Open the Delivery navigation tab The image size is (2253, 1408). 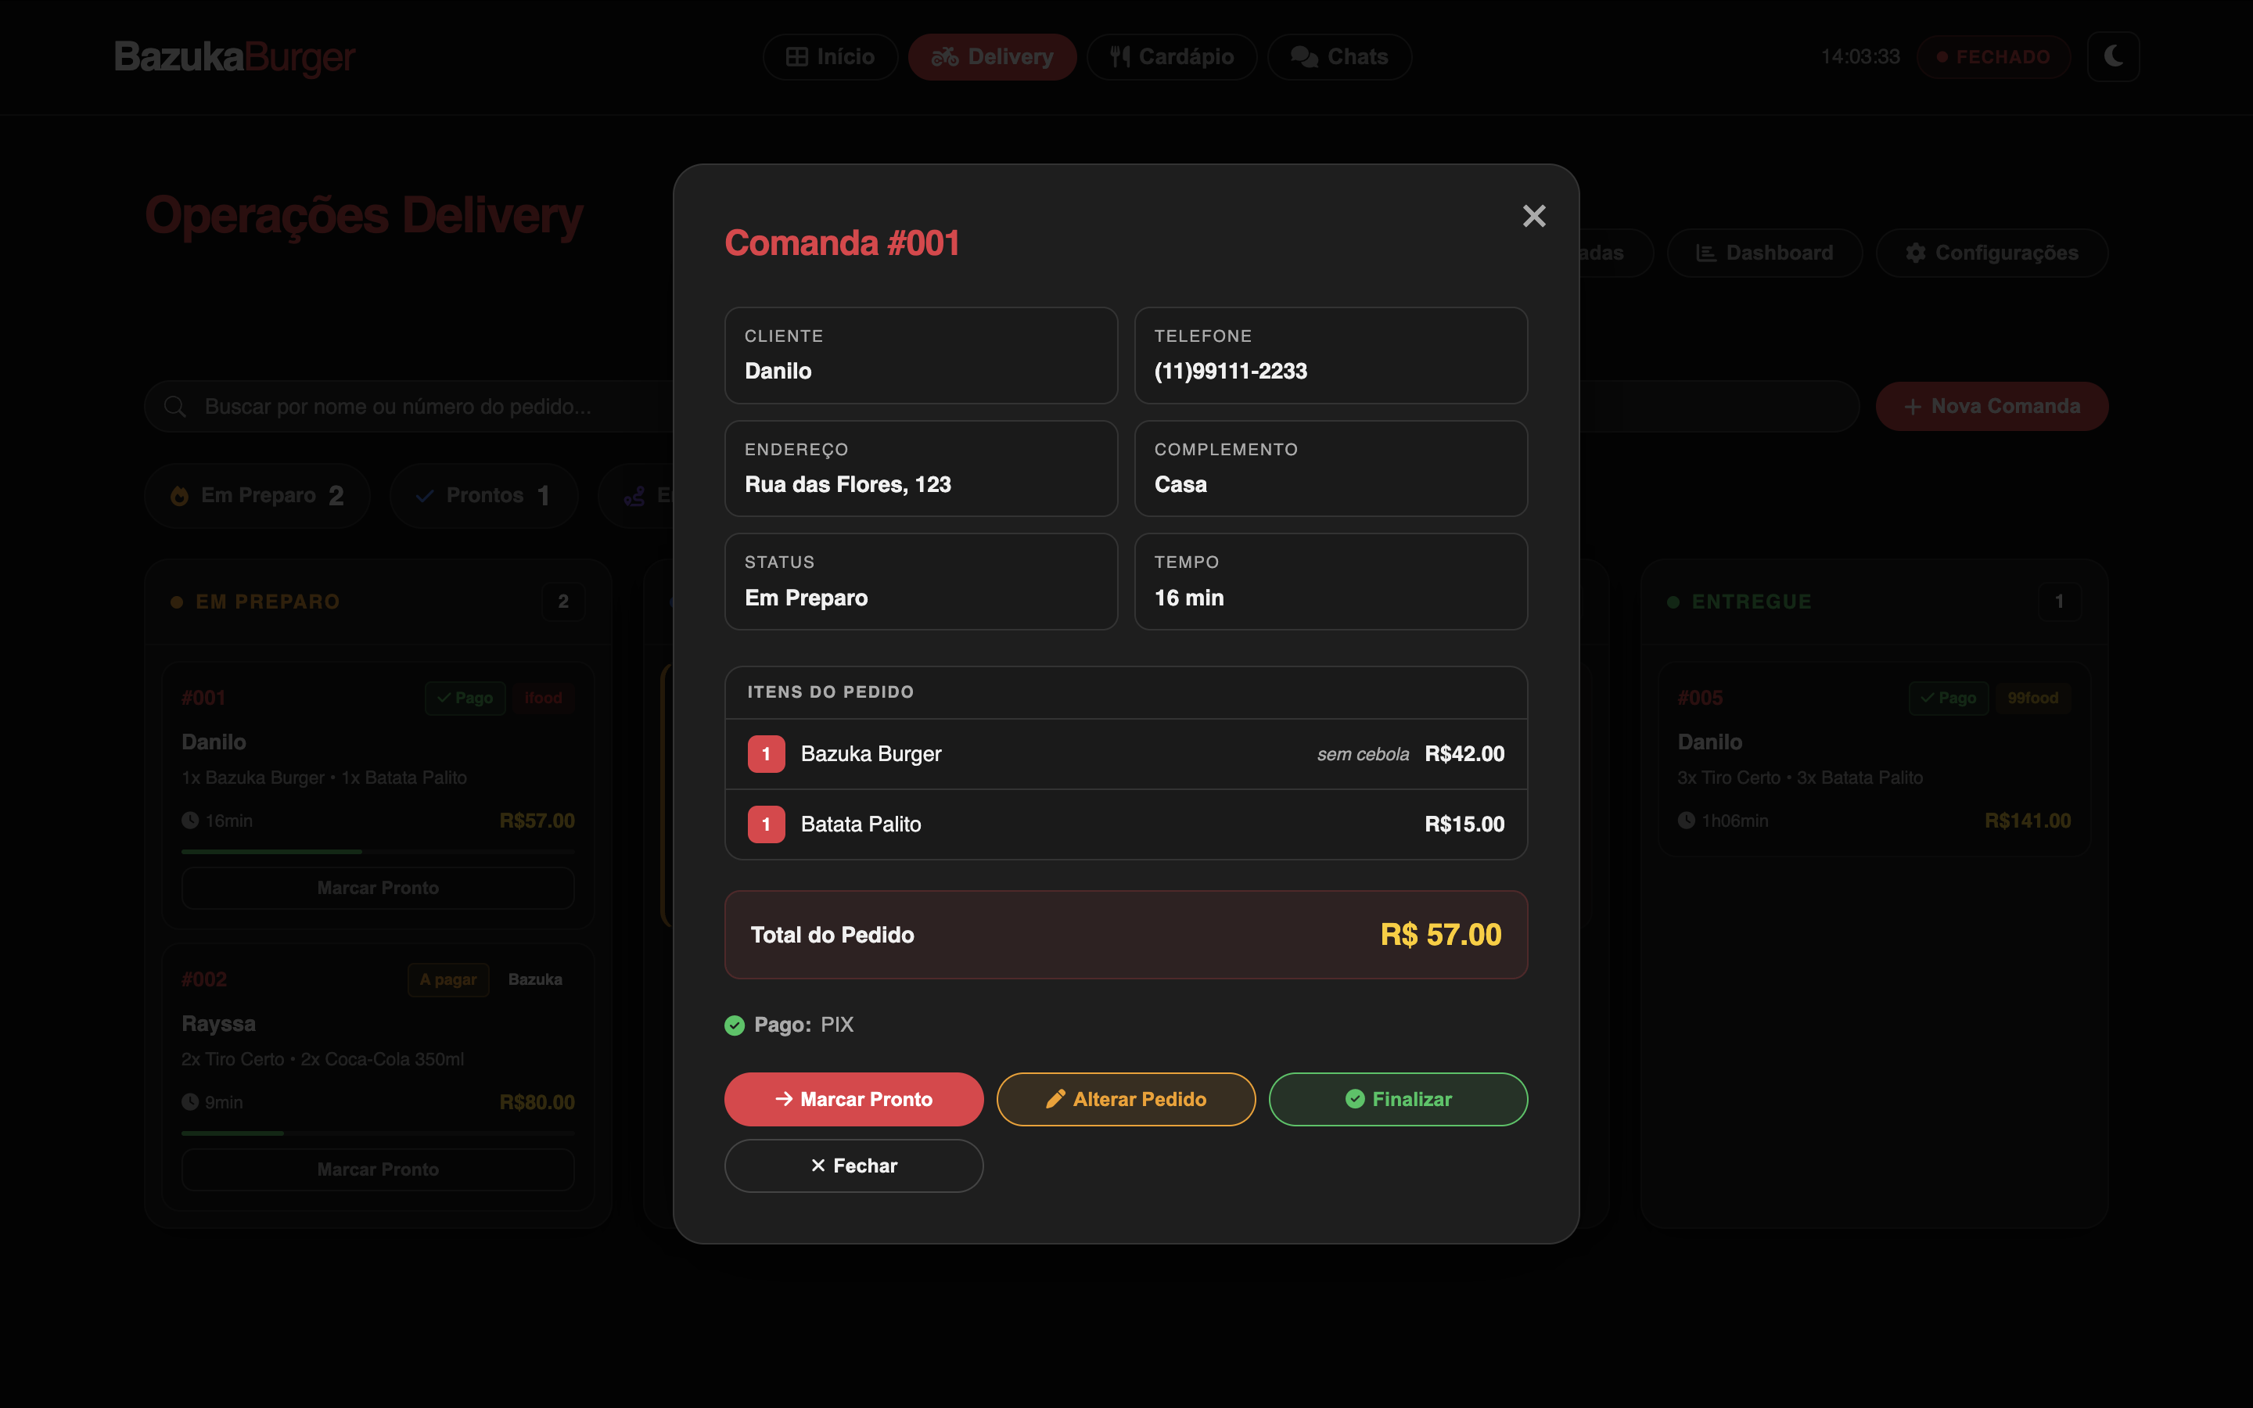[x=991, y=57]
